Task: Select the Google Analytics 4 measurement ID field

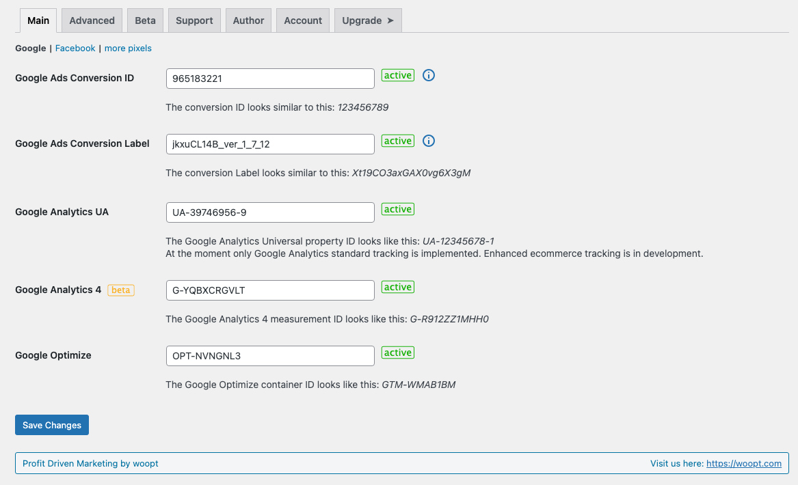Action: coord(269,290)
